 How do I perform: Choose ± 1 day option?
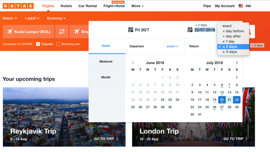pyautogui.click(x=233, y=41)
